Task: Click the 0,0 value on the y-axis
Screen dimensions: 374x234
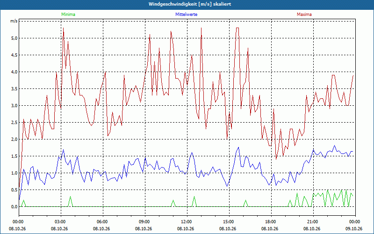Action: pyautogui.click(x=14, y=207)
